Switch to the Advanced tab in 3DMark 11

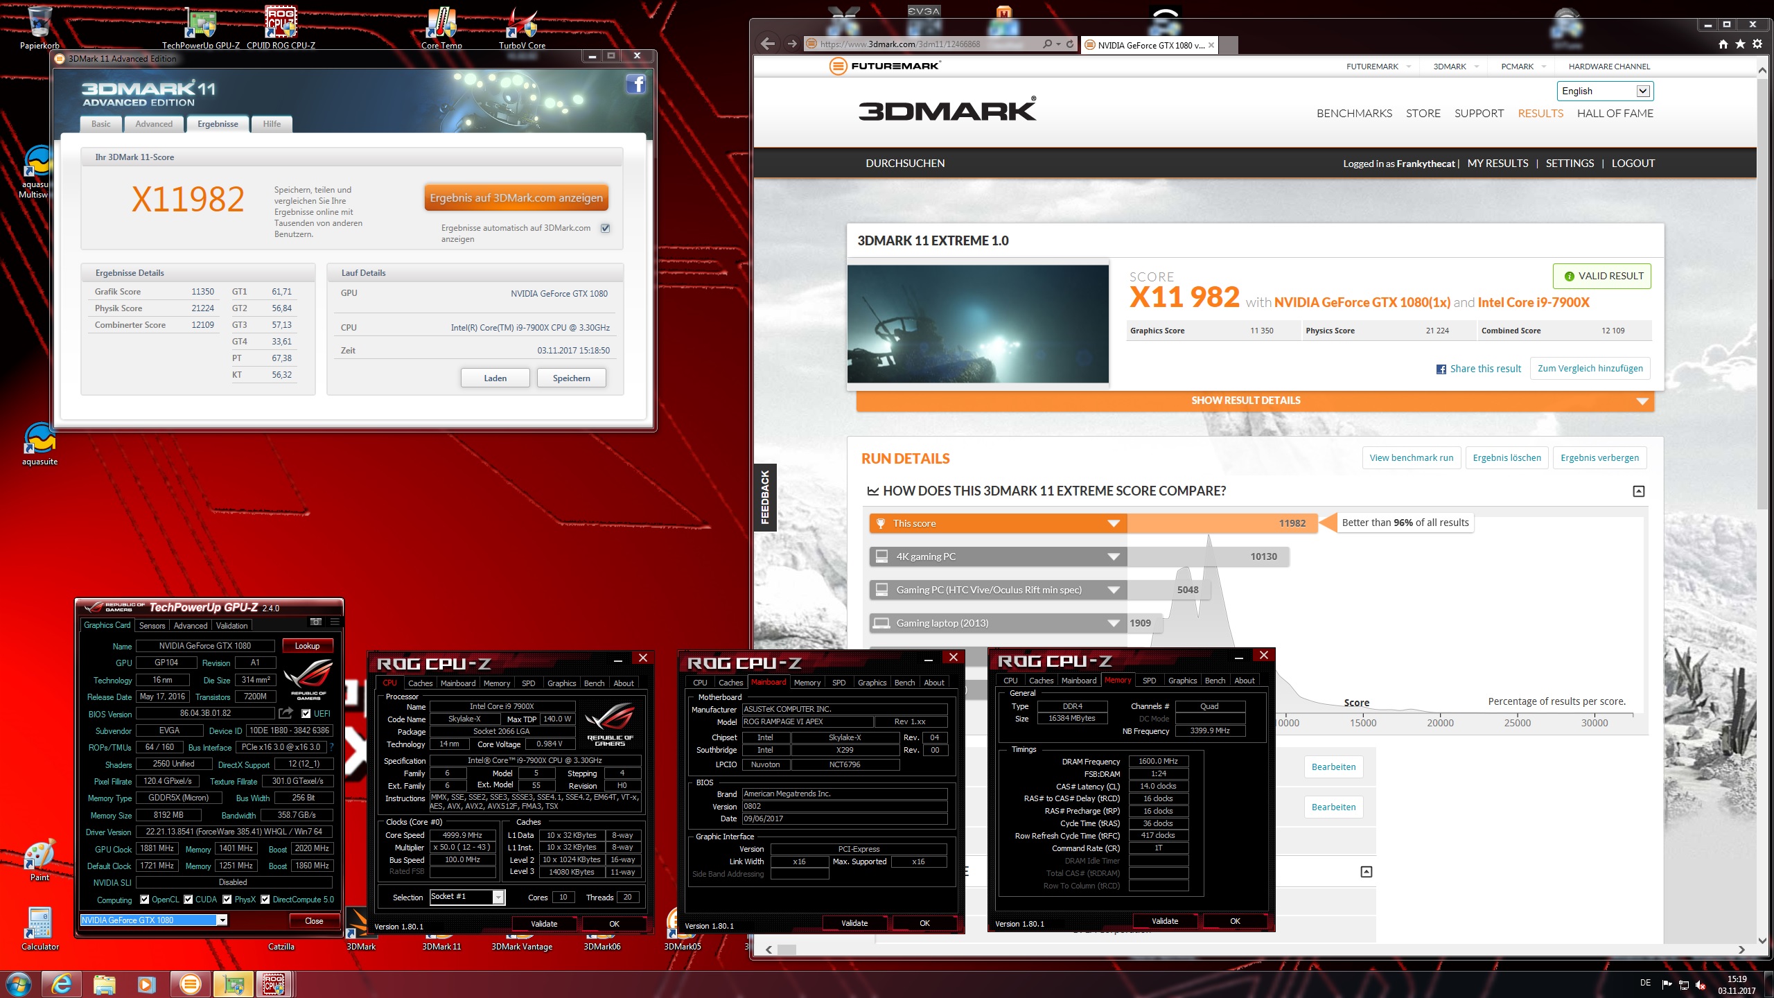154,124
